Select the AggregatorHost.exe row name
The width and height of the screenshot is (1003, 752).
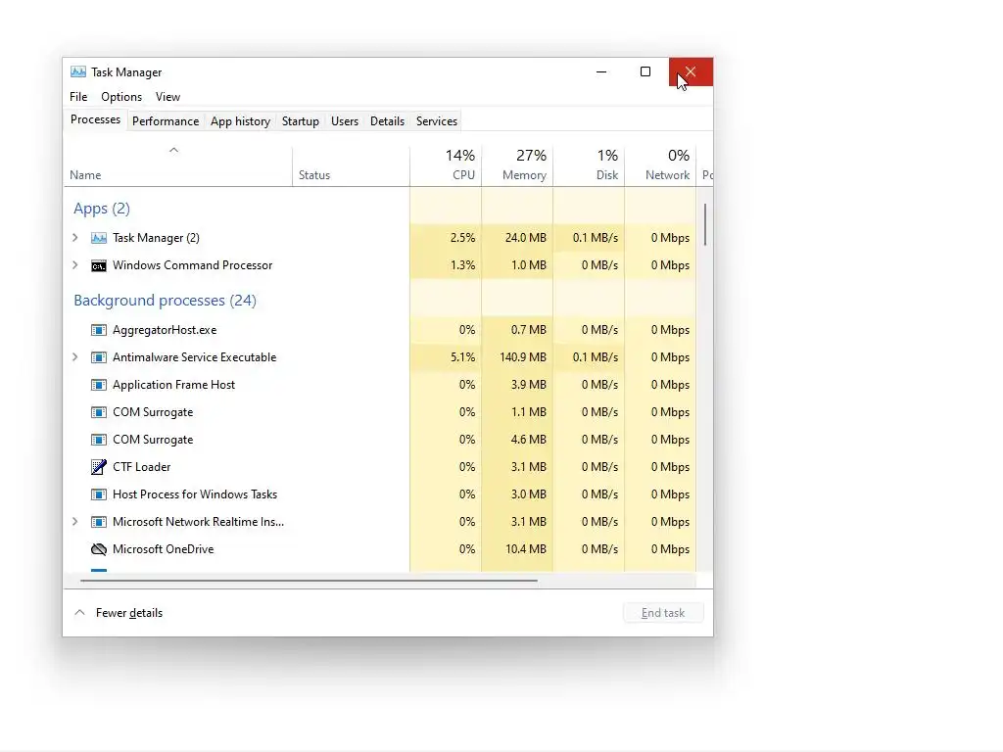point(165,330)
